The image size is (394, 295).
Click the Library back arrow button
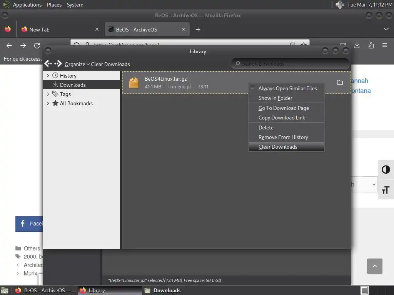coord(48,64)
